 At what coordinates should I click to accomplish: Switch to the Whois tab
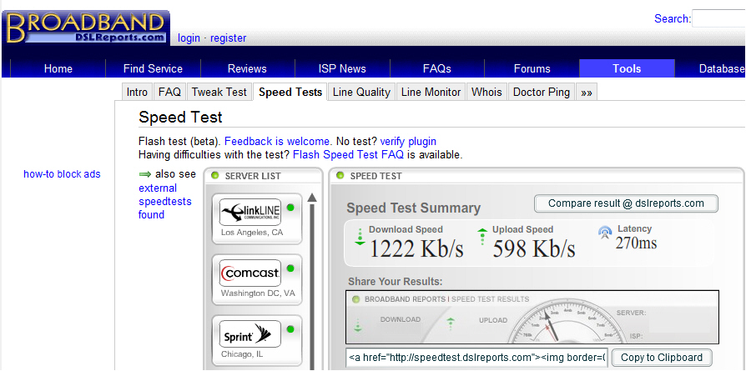(486, 93)
